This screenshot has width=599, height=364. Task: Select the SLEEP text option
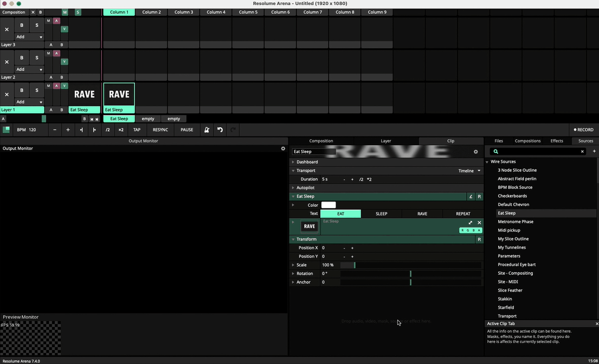[x=382, y=214]
